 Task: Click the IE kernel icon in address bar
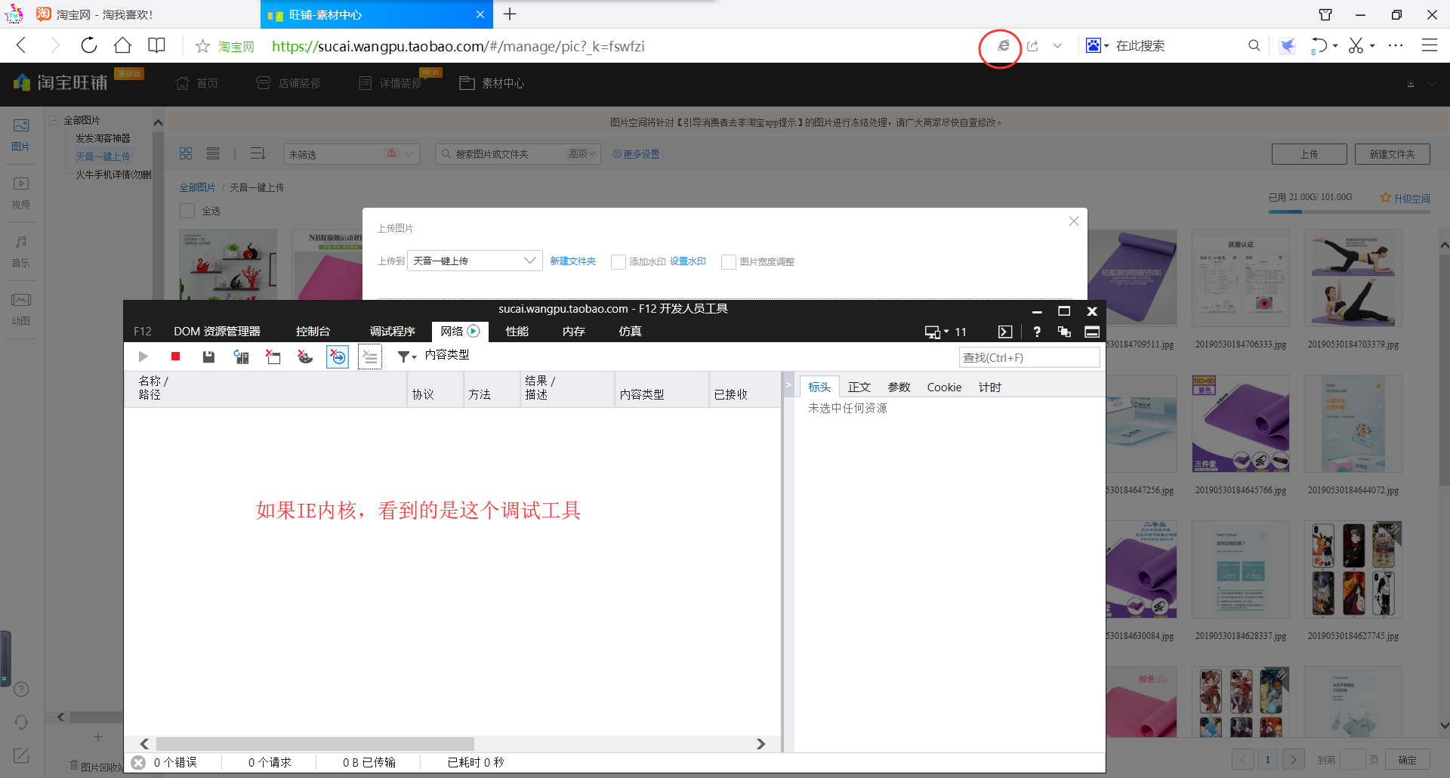[1002, 46]
